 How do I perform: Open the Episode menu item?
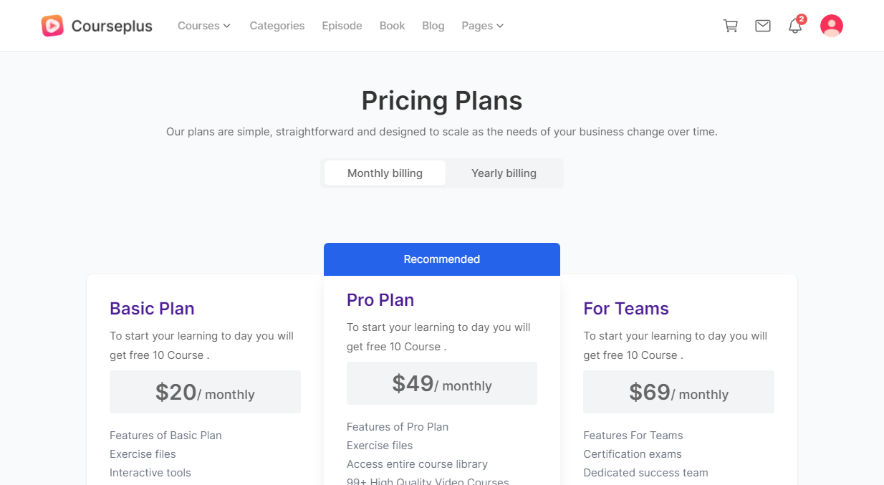(x=342, y=26)
